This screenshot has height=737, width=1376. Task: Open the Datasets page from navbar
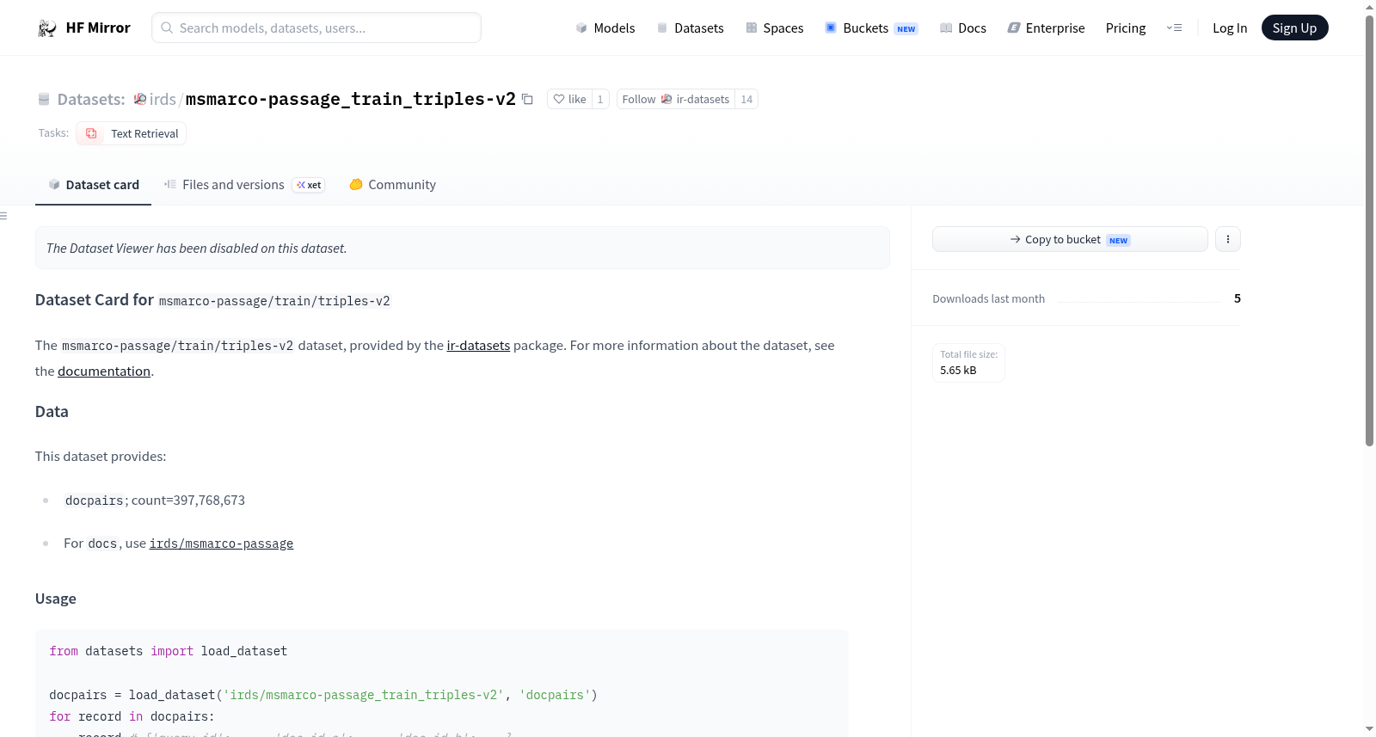(x=691, y=28)
